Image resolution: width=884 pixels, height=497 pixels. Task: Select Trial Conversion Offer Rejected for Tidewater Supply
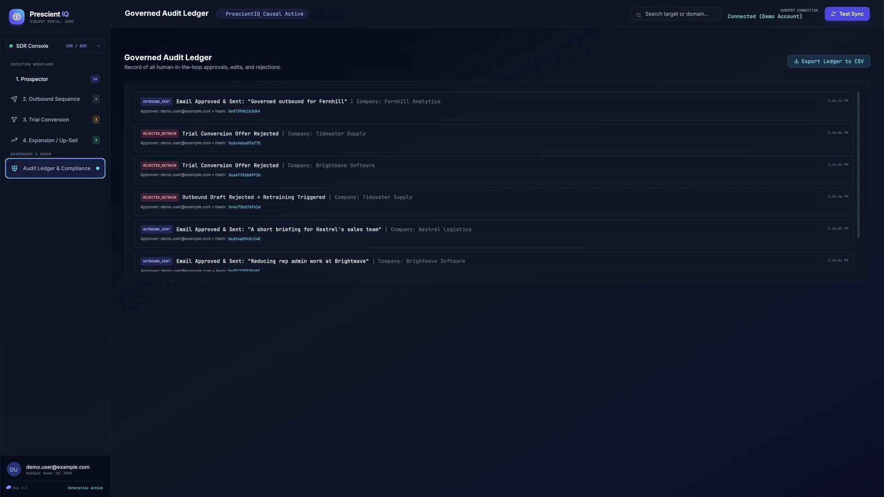click(230, 134)
